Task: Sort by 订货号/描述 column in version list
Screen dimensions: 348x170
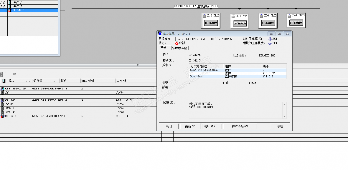Action: tap(206, 66)
